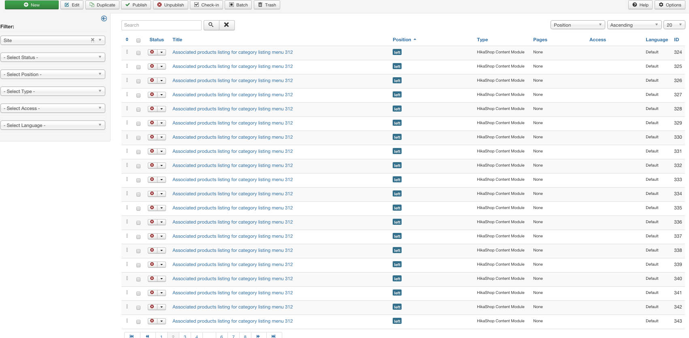Toggle unpublished status icon for module ID 329
689x338 pixels.
(x=152, y=123)
